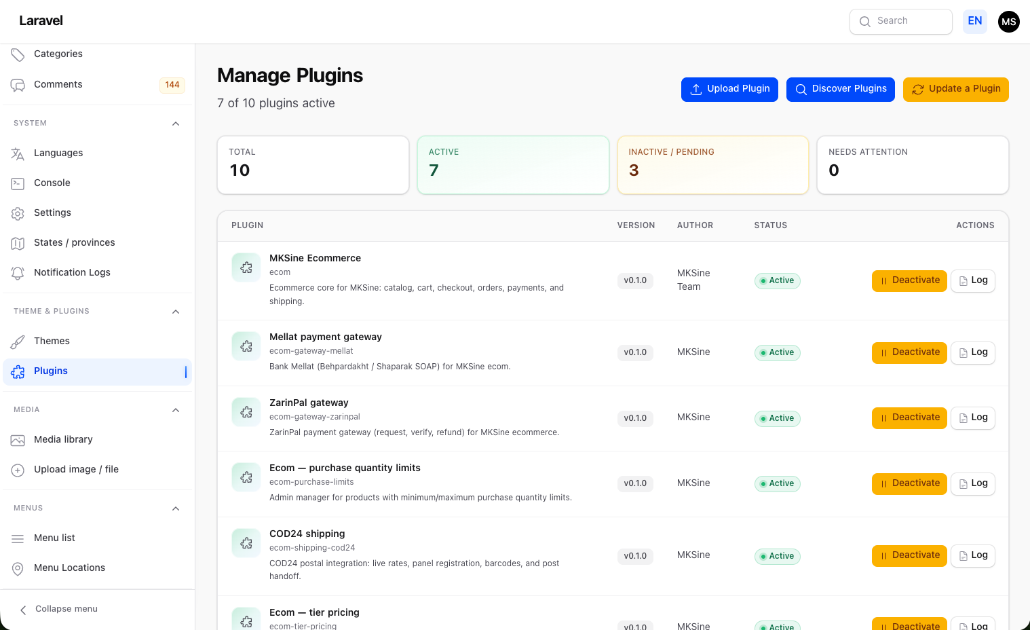This screenshot has width=1030, height=630.
Task: Click the Plugins puzzle icon in sidebar
Action: 18,371
